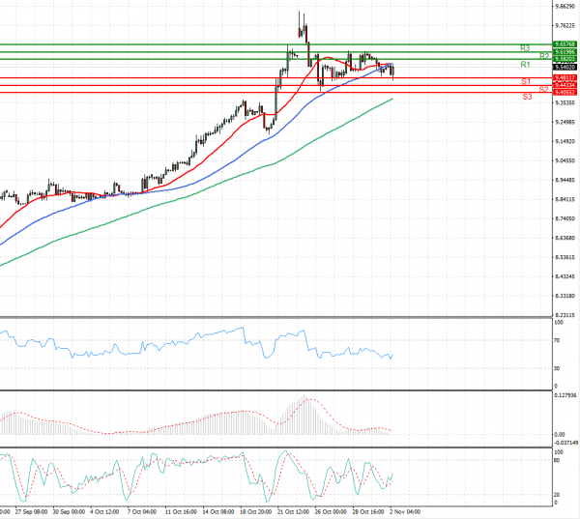Select the black current price tag 9.54020
This screenshot has height=519, width=580.
tap(565, 68)
